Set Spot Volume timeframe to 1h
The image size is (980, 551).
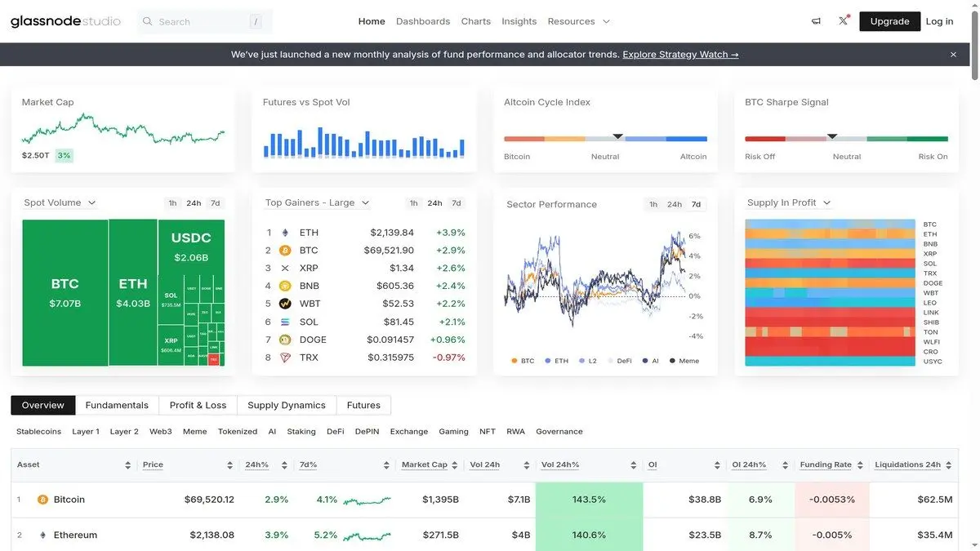pyautogui.click(x=172, y=203)
